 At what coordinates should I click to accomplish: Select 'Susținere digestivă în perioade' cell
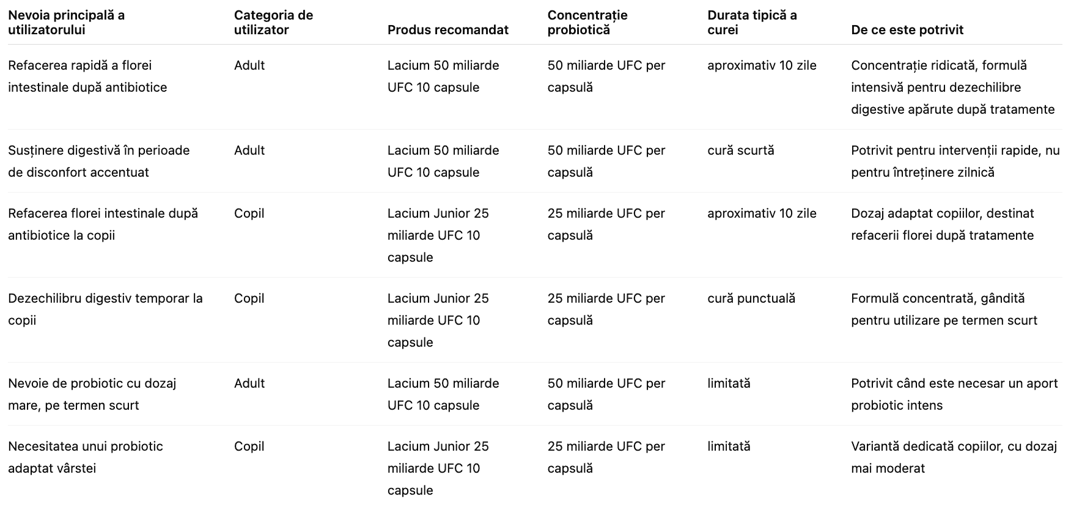tap(98, 161)
